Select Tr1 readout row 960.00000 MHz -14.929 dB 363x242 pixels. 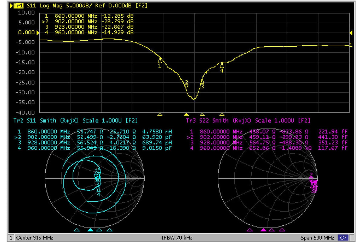coord(89,32)
